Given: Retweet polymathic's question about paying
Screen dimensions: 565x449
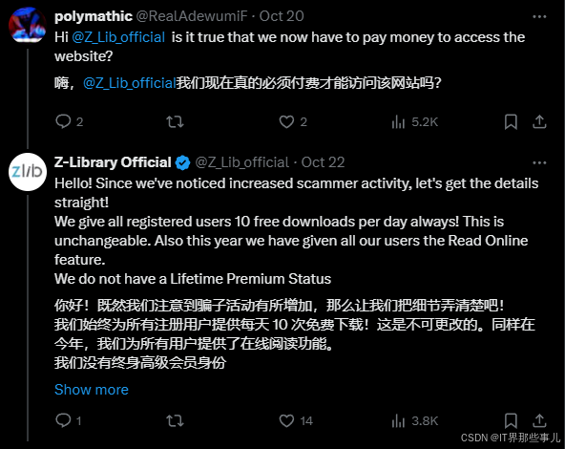Looking at the screenshot, I should coord(175,122).
